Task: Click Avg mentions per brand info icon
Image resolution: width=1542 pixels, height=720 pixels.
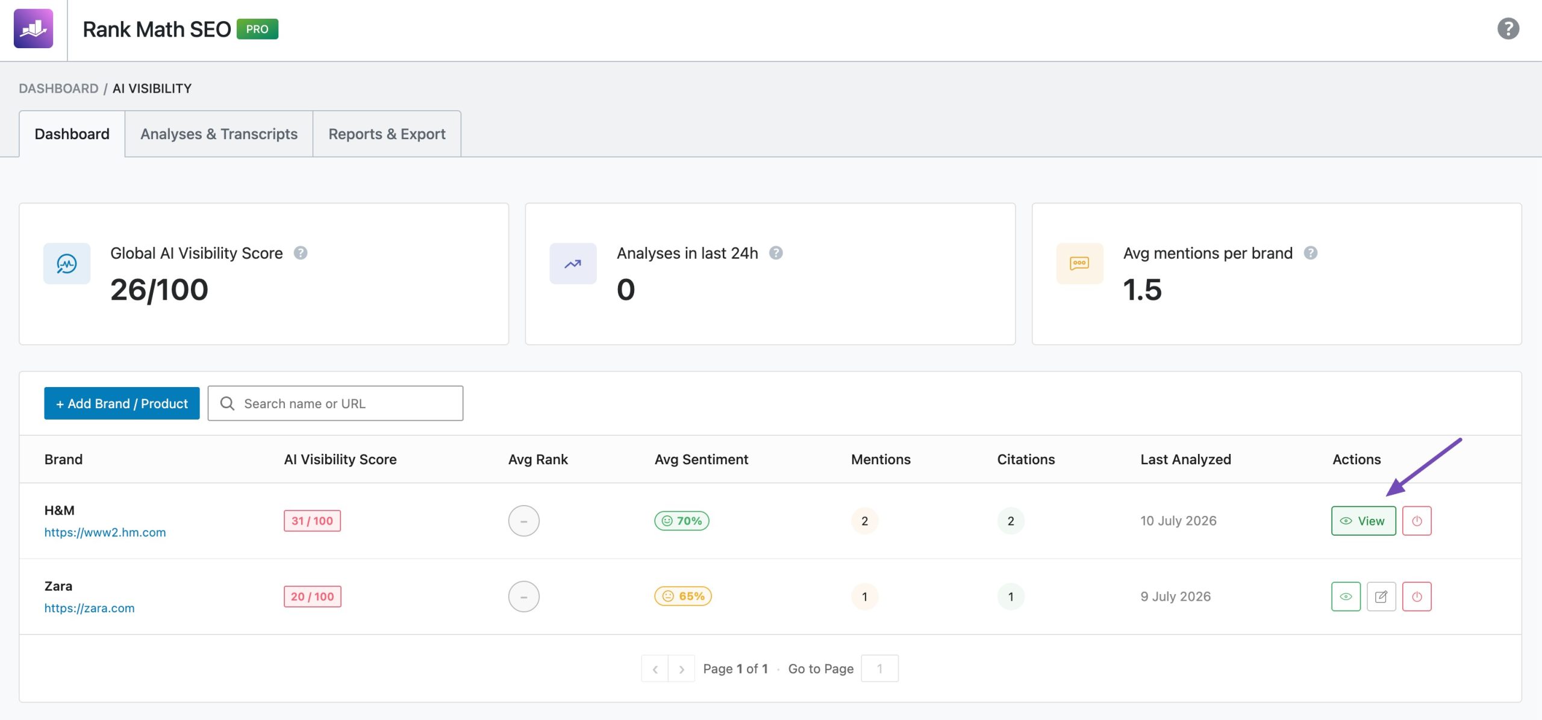Action: (x=1310, y=253)
